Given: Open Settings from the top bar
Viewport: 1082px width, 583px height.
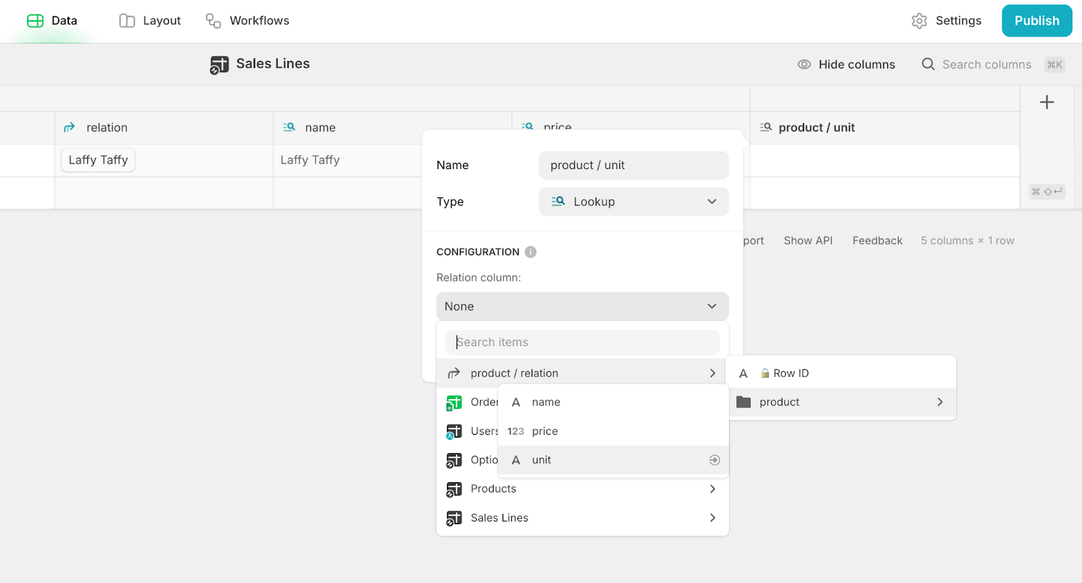Looking at the screenshot, I should point(946,21).
